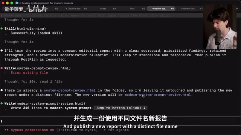Click the 'Thought for 3s' line
The image size is (241, 135).
[19, 20]
